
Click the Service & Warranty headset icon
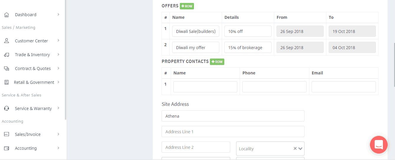[6, 109]
